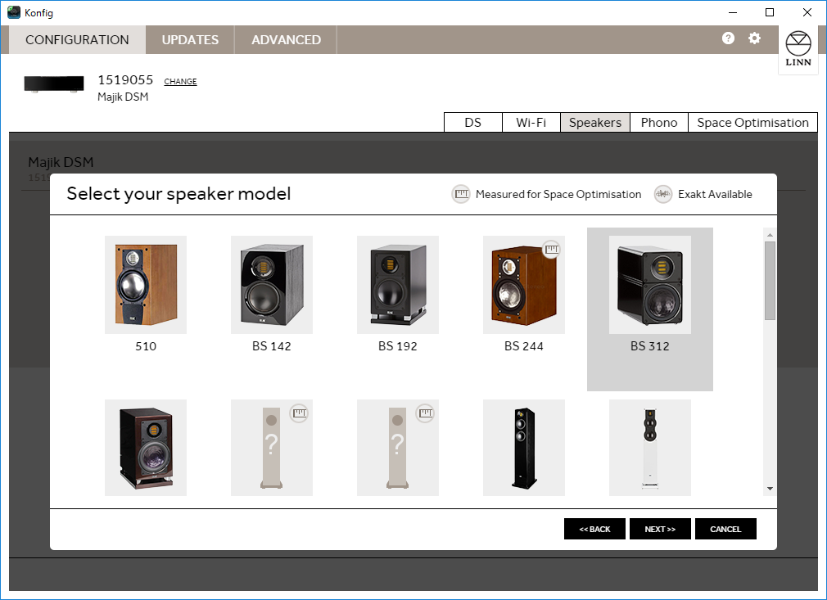Click the "BS 312" speaker label
Viewport: 827px width, 600px height.
(x=650, y=346)
